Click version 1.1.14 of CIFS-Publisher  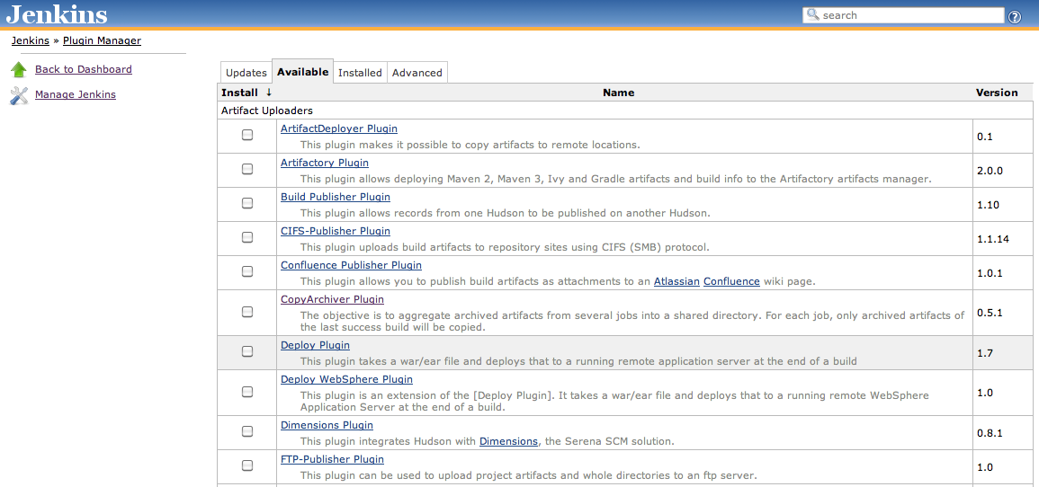point(992,239)
